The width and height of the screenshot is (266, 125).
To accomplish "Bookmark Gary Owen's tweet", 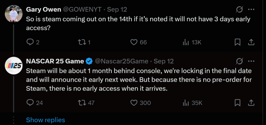I will 237,42.
